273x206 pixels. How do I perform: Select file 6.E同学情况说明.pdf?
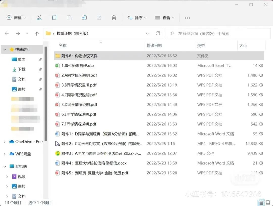159,114
